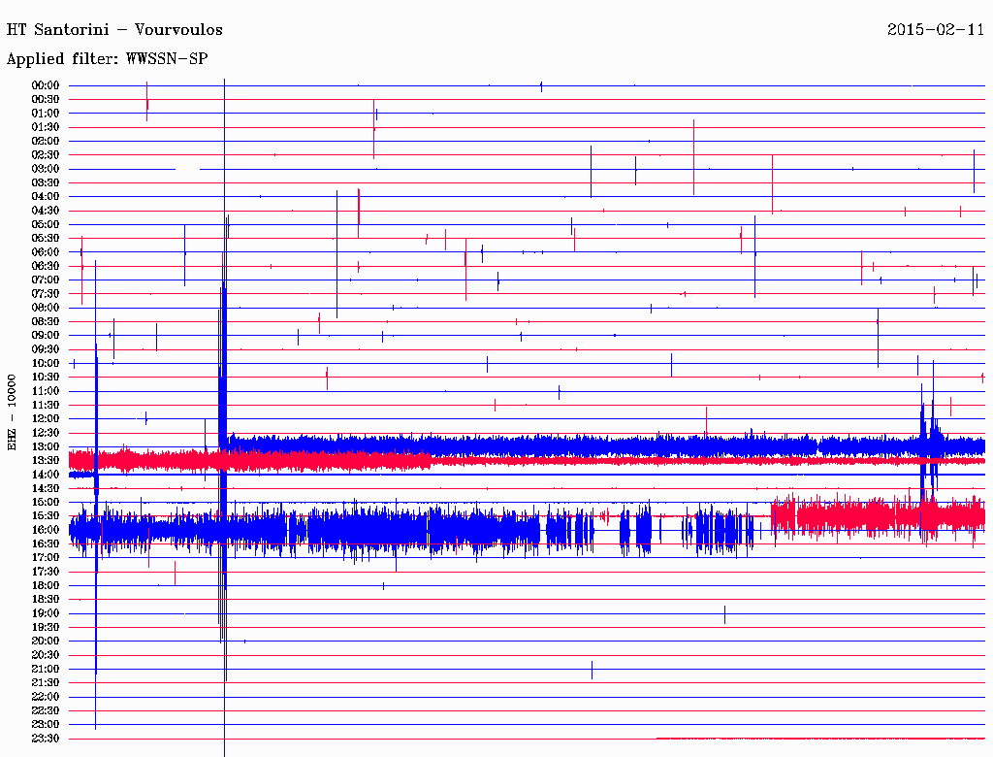Click the date '2015-02-11'
Viewport: 993px width, 757px height.
pos(936,30)
